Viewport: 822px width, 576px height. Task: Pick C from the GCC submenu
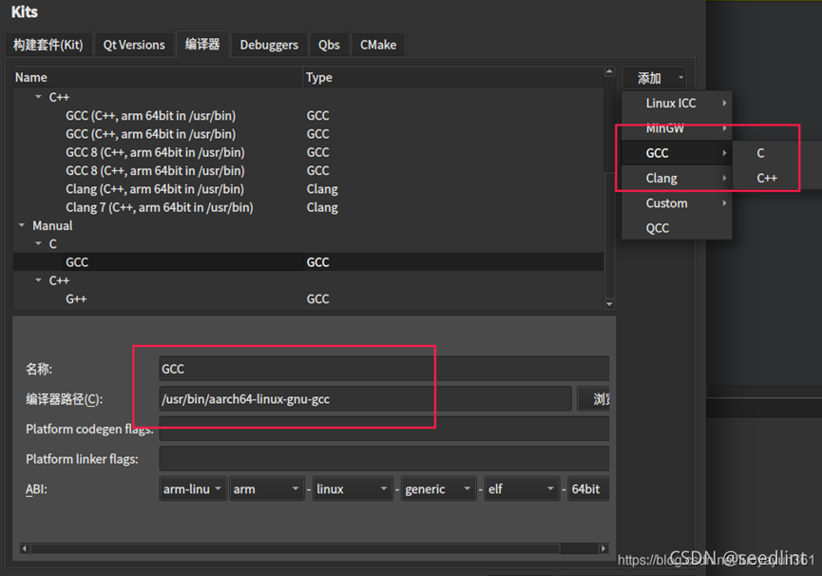(x=776, y=153)
